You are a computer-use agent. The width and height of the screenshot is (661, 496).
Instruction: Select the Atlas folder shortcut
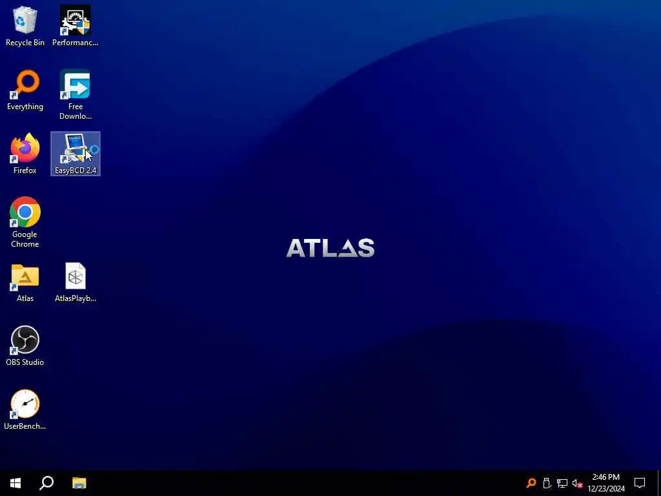pyautogui.click(x=25, y=282)
